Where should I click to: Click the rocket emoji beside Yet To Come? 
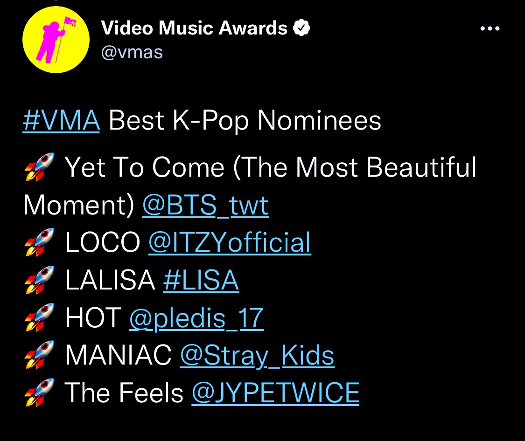tap(40, 166)
